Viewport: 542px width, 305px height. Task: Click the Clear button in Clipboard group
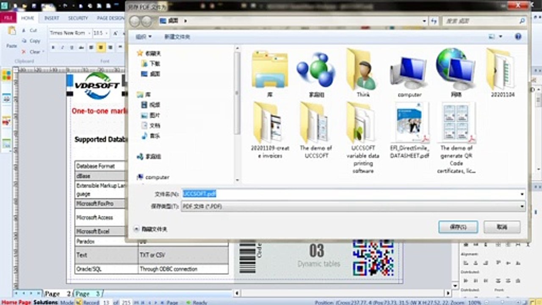pos(32,52)
